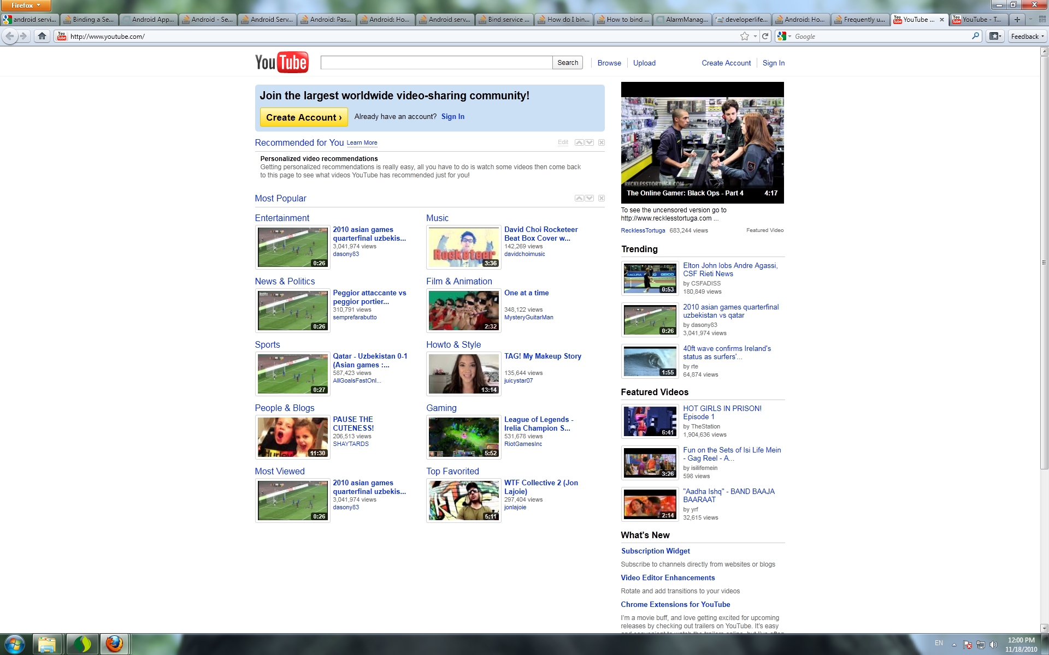Click the browser Home icon

coord(42,36)
